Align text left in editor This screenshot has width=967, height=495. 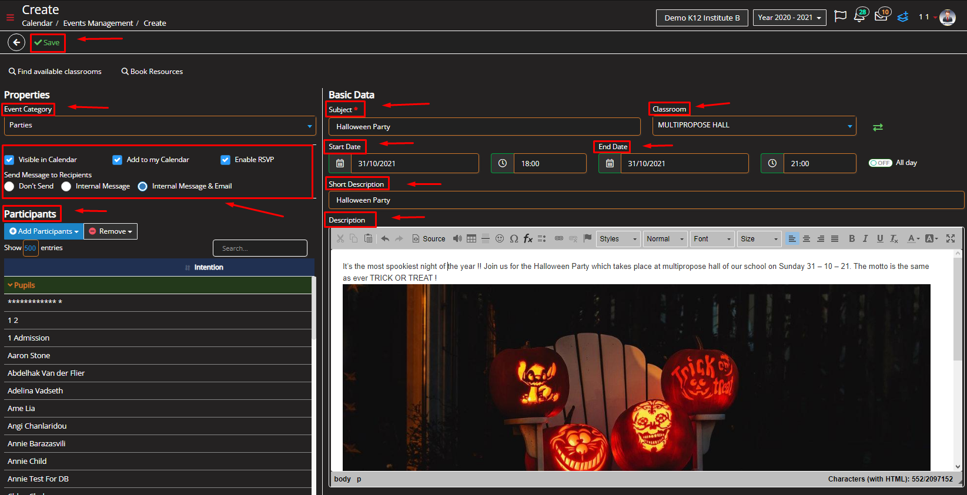pos(792,238)
